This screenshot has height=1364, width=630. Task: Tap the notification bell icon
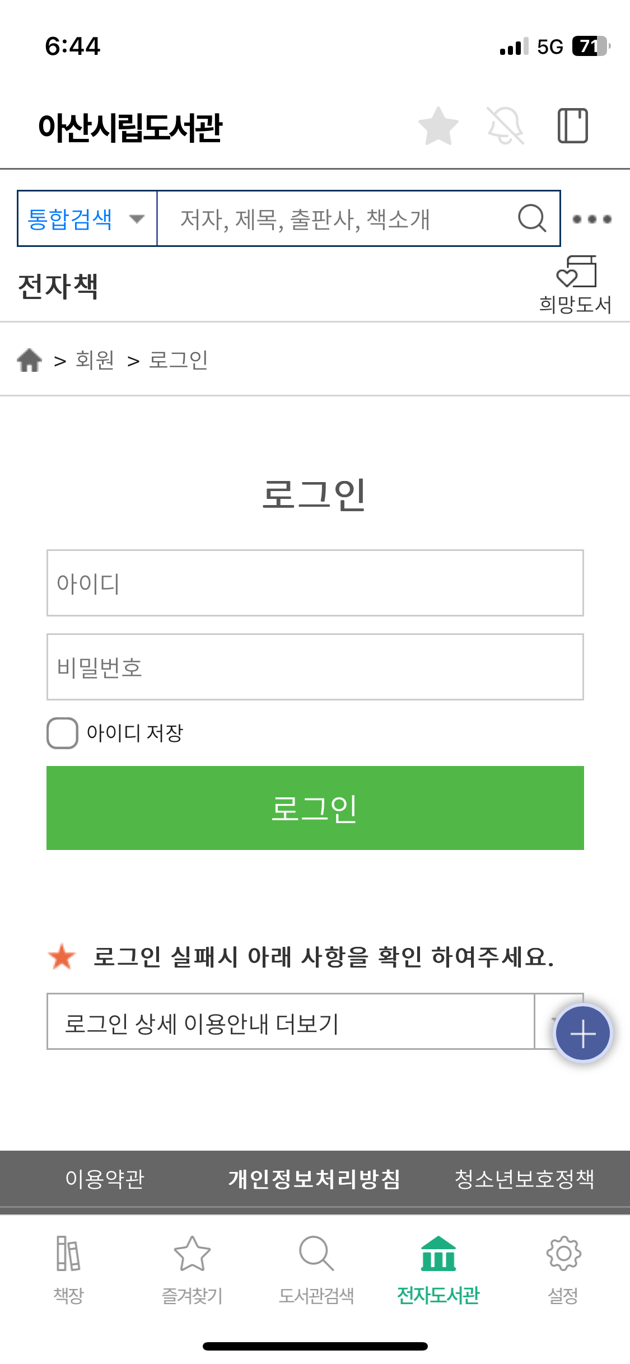point(506,127)
